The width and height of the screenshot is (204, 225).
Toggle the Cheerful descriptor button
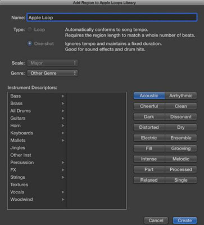[x=149, y=106]
